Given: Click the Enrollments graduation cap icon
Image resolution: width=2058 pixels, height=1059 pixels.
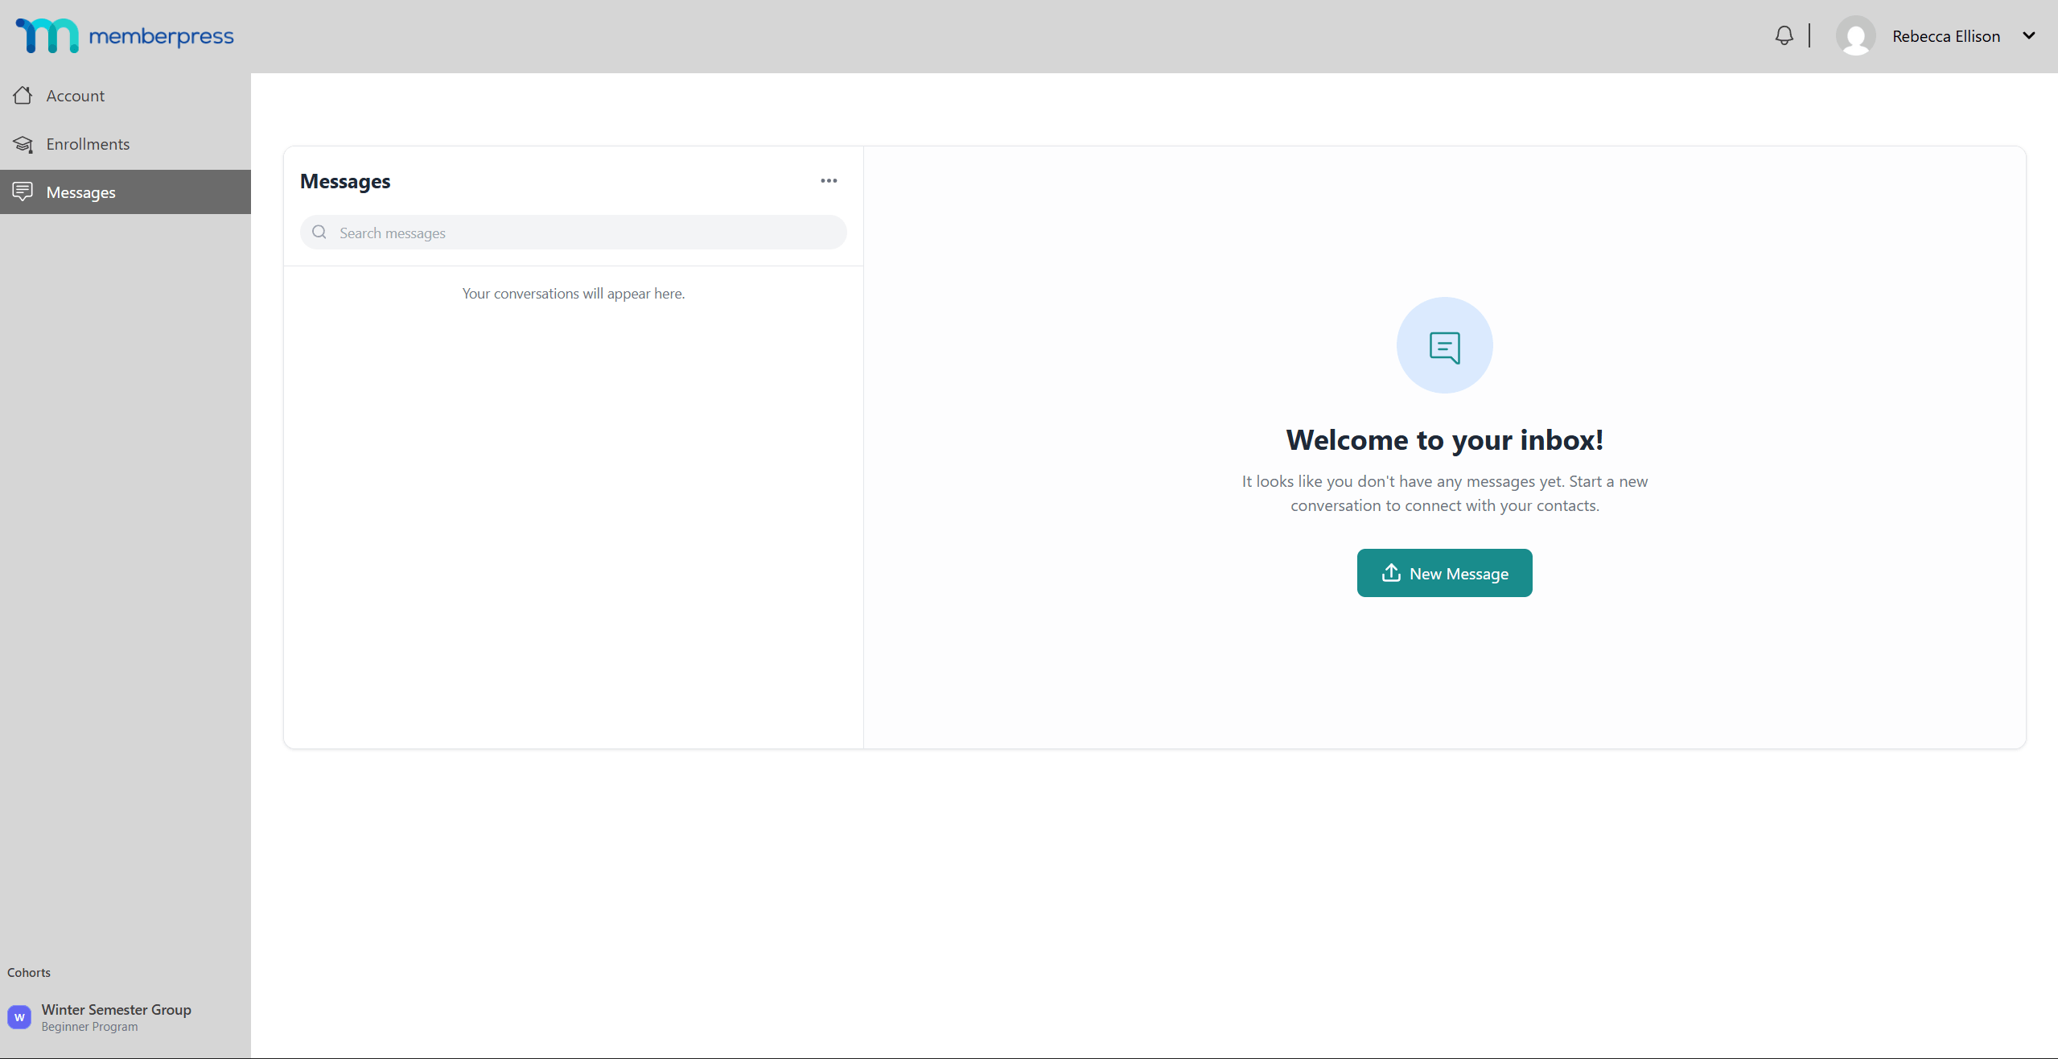Looking at the screenshot, I should tap(23, 144).
